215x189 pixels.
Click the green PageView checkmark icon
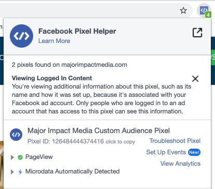pyautogui.click(x=20, y=157)
